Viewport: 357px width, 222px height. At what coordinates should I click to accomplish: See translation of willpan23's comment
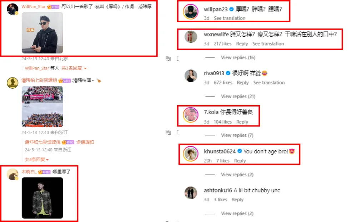(x=230, y=18)
